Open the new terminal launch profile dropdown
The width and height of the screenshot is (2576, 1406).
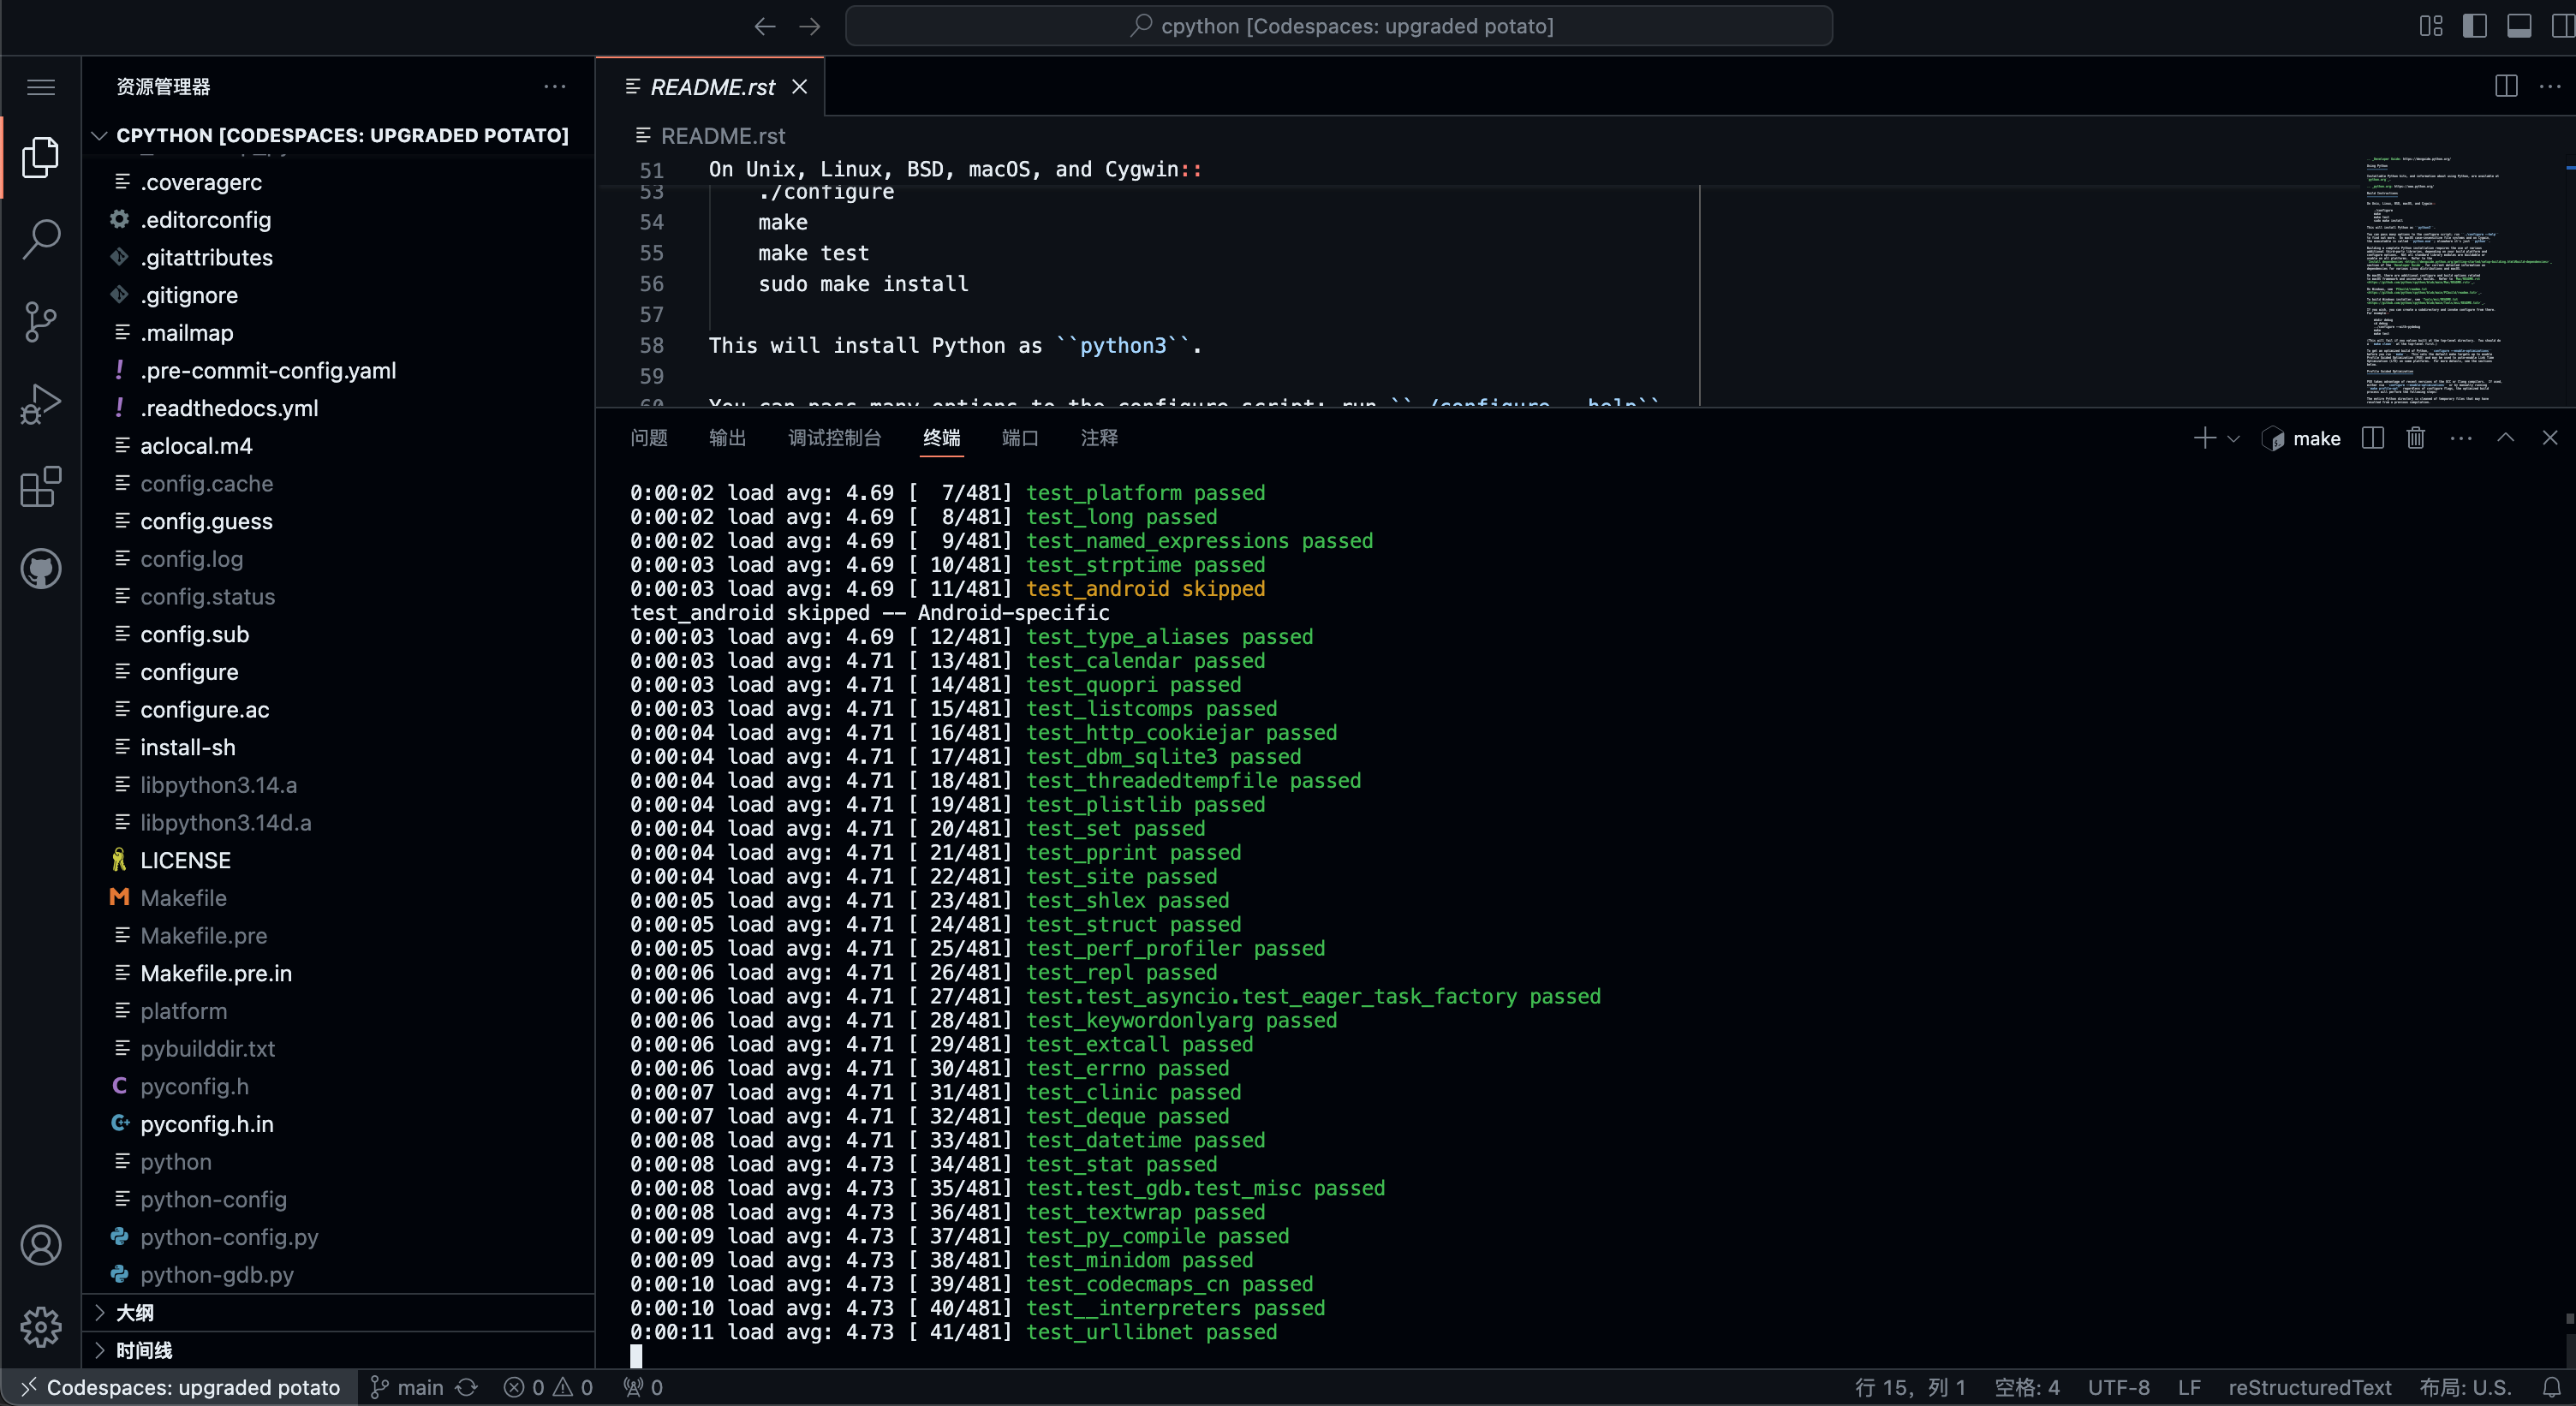click(2234, 439)
